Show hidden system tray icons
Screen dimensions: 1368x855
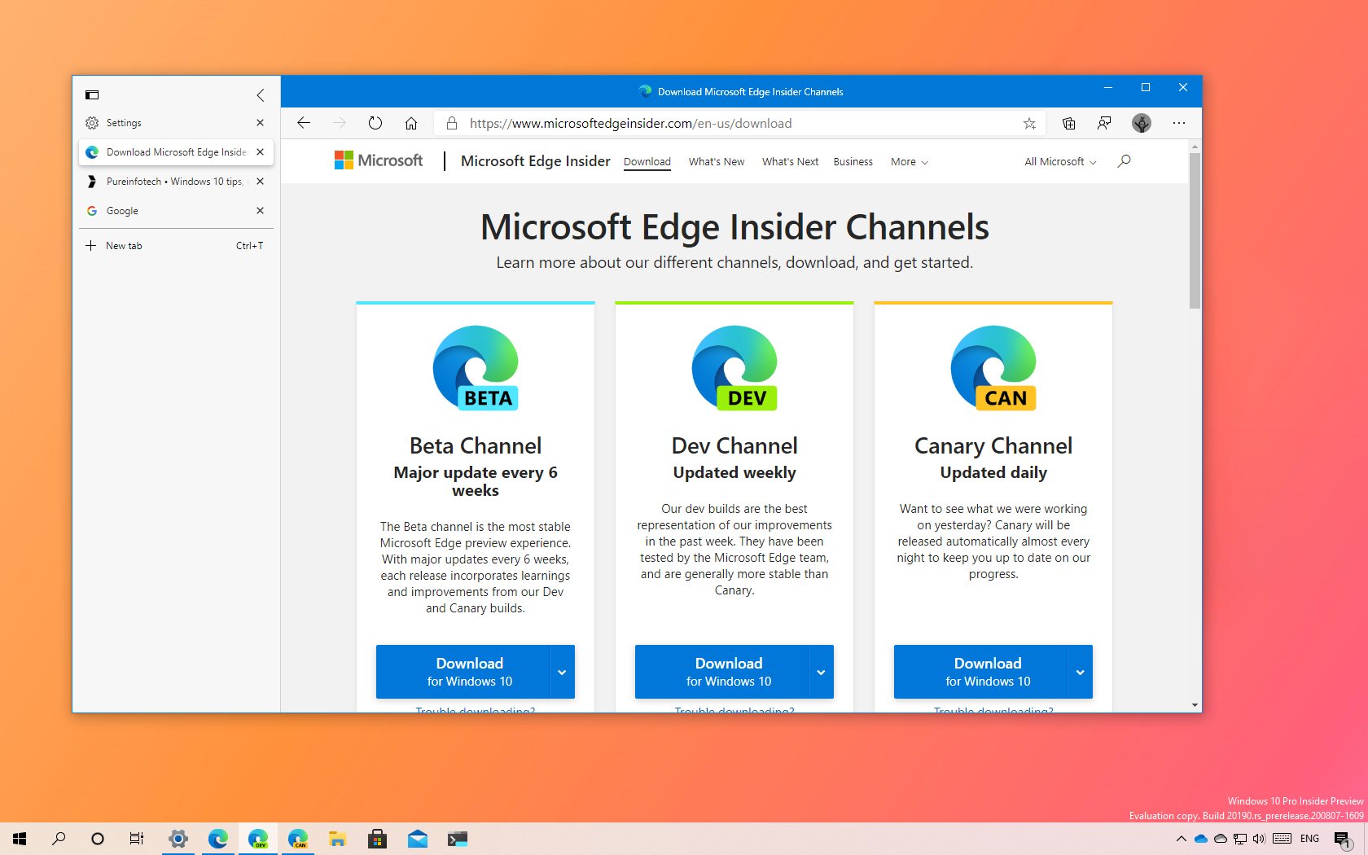(x=1182, y=839)
